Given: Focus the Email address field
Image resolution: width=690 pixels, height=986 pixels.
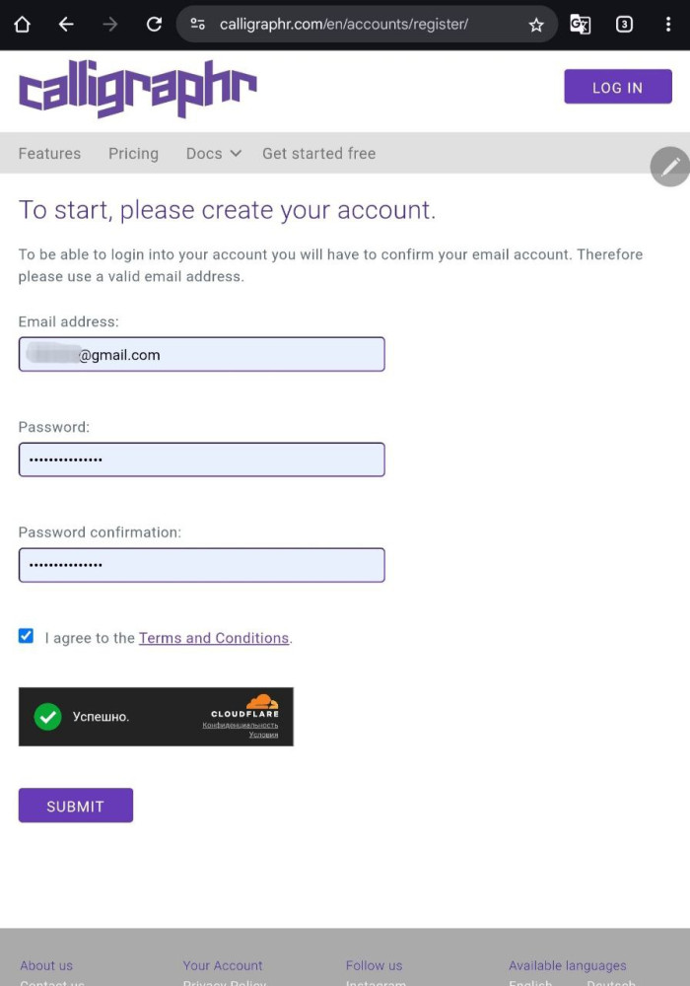Looking at the screenshot, I should coord(201,355).
